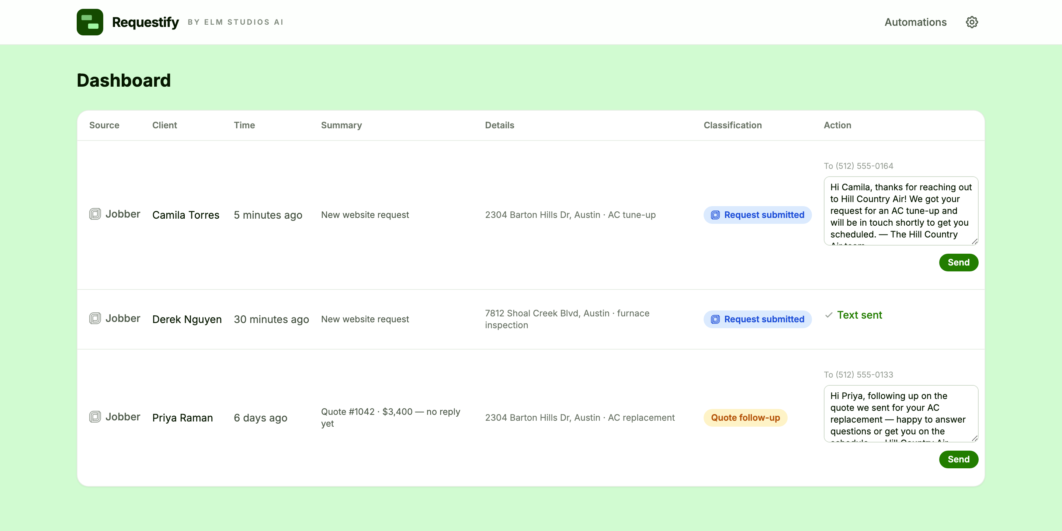This screenshot has width=1062, height=531.
Task: Click client name Priya Raman
Action: tap(183, 418)
